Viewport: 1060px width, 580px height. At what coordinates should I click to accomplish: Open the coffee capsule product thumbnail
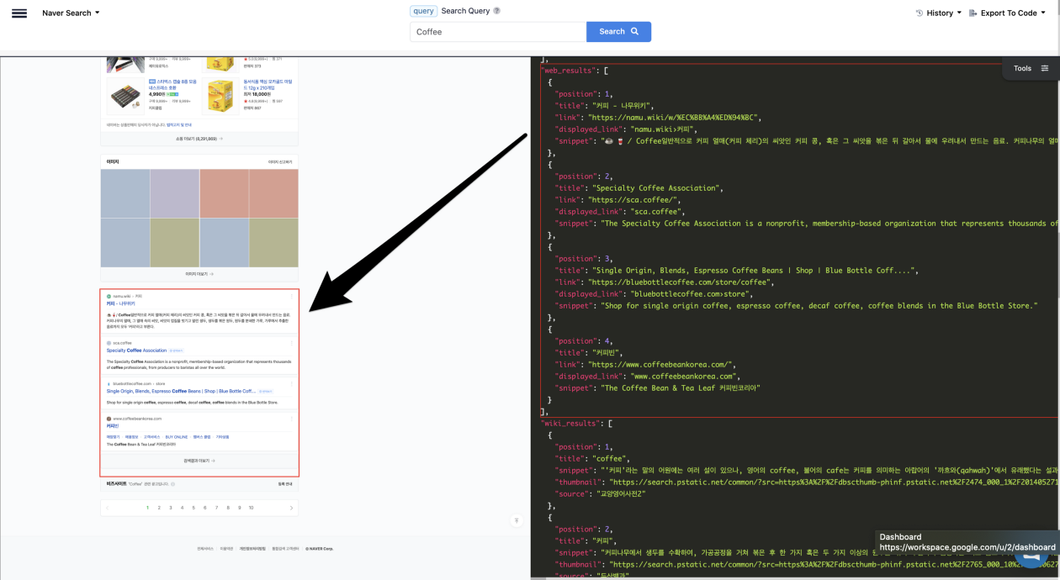(126, 95)
